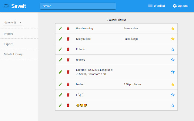Select the 'Good morning' text
This screenshot has width=194, height=121.
point(85,28)
